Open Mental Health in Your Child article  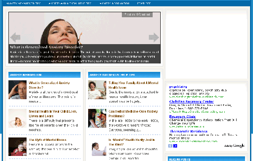coord(53,114)
